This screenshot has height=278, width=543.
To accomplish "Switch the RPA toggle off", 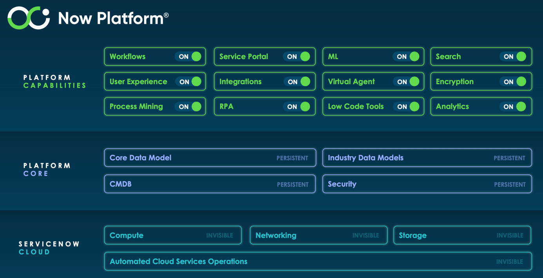I will pyautogui.click(x=299, y=106).
